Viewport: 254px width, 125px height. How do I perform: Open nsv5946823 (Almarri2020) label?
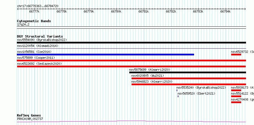(152, 82)
